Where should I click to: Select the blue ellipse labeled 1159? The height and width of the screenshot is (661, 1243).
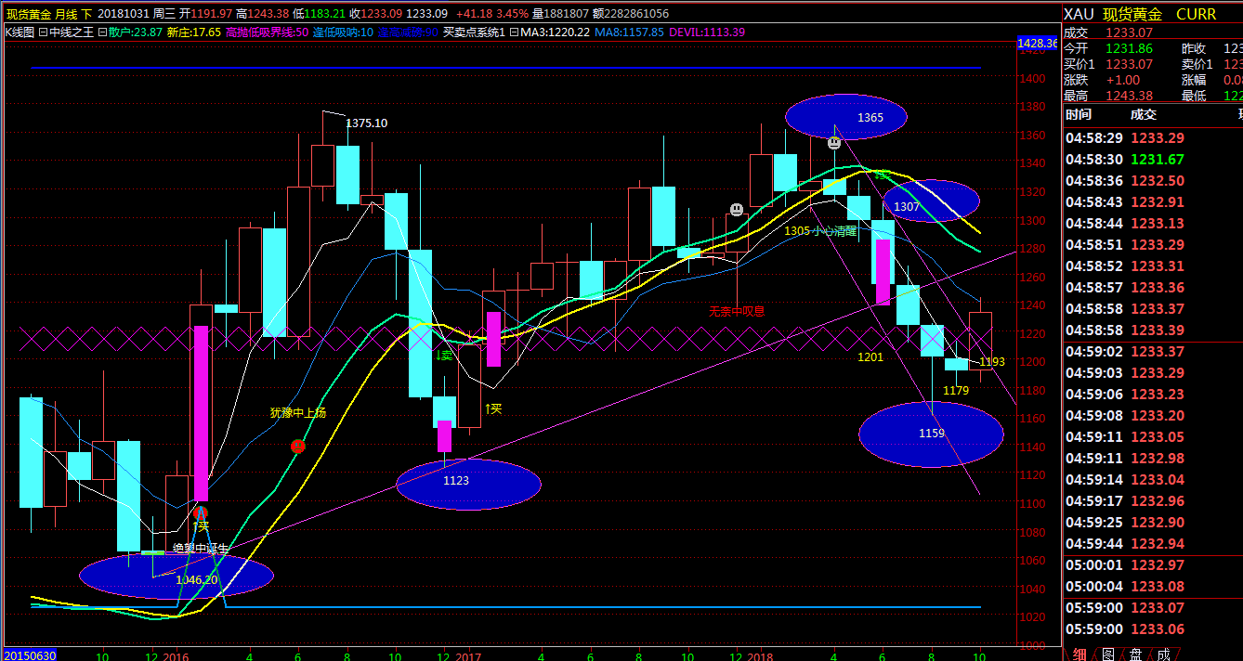pyautogui.click(x=931, y=434)
